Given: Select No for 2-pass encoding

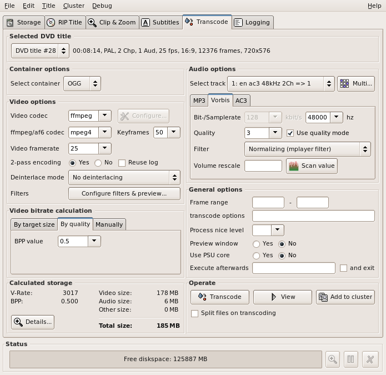Looking at the screenshot, I should click(98, 162).
